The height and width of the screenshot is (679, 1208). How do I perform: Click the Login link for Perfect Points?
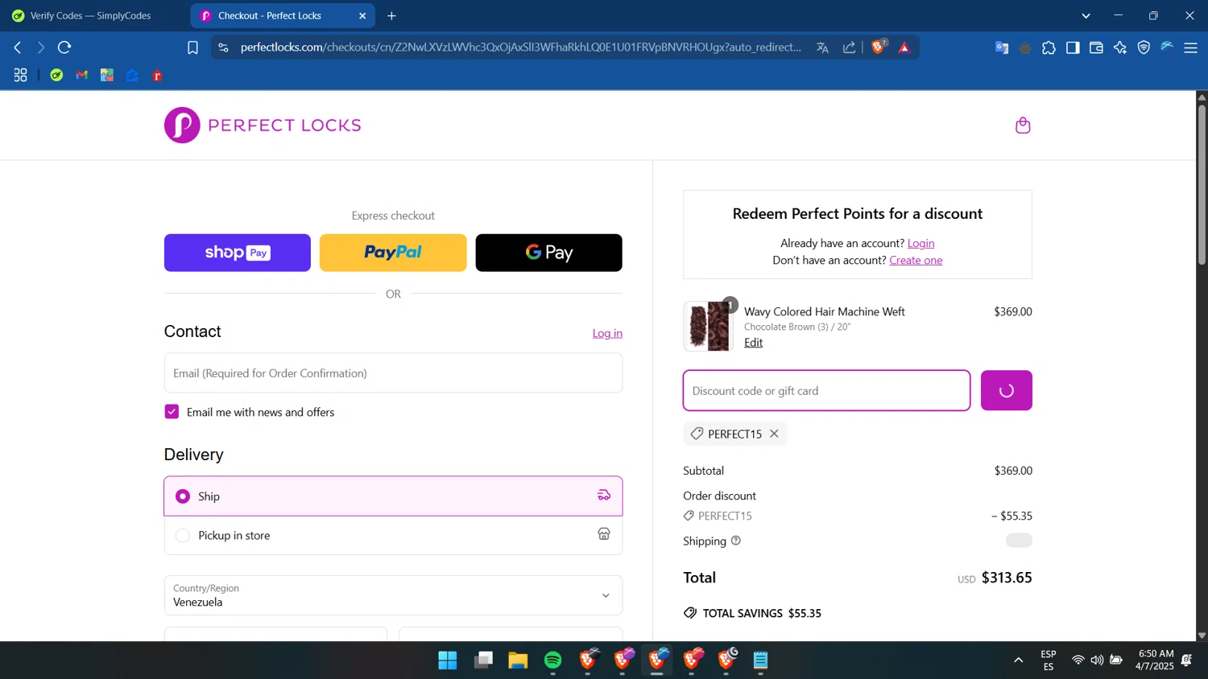click(920, 243)
